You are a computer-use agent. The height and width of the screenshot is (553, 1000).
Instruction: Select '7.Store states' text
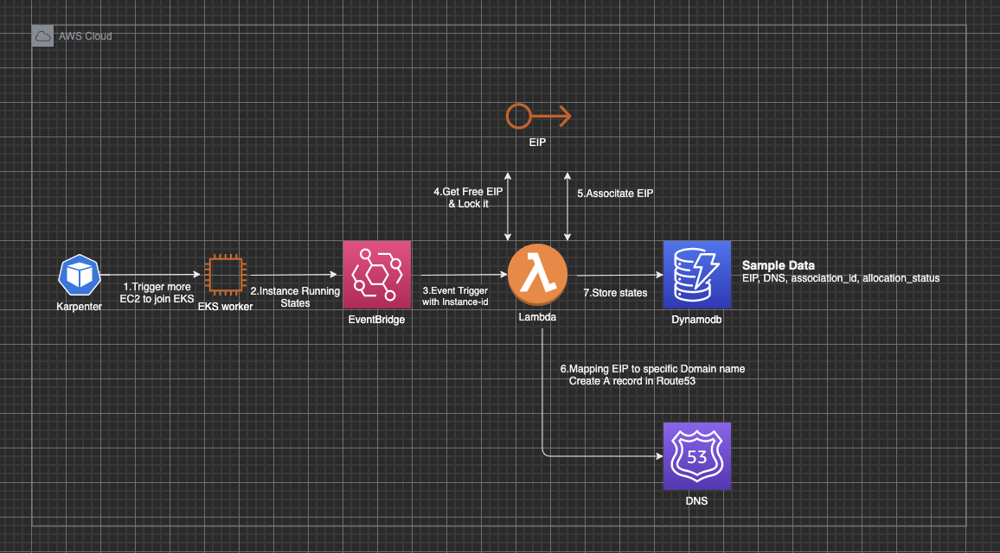pyautogui.click(x=615, y=293)
